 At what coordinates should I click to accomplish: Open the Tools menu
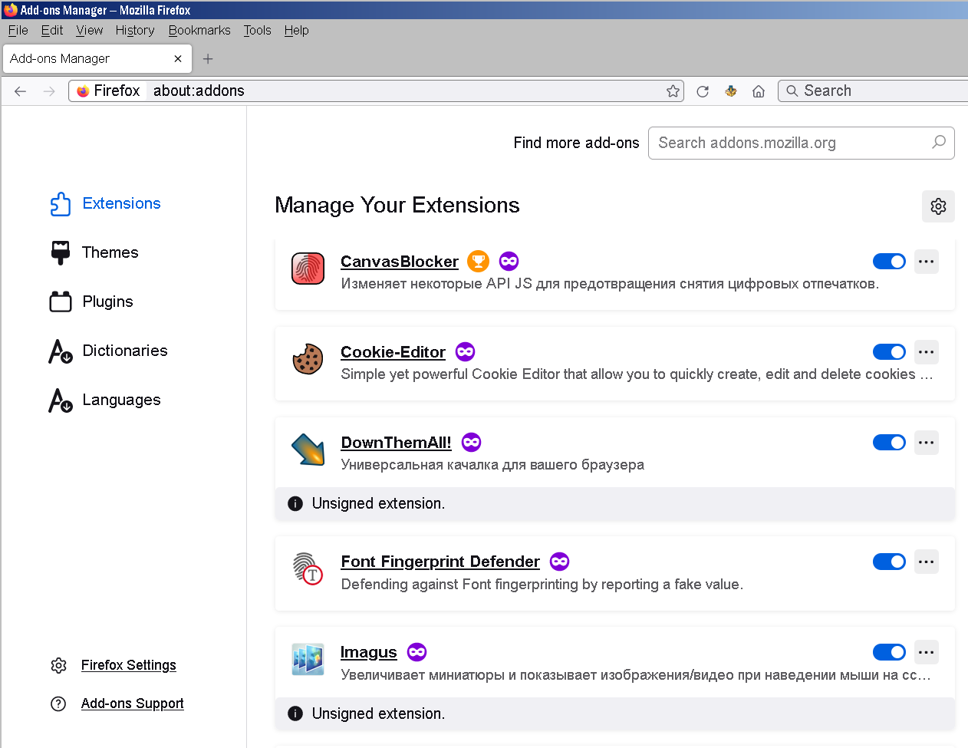258,30
